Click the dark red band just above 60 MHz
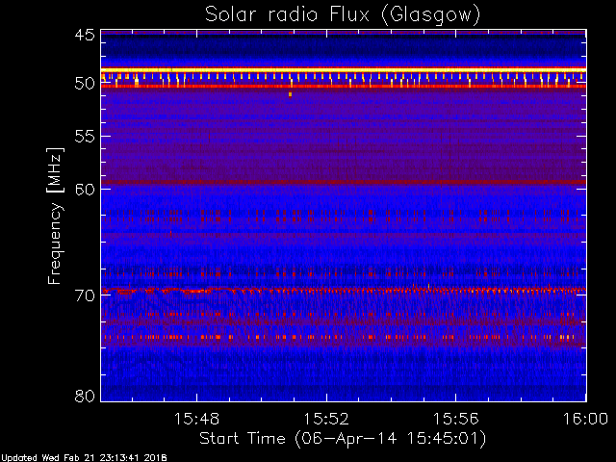Viewport: 616px width, 462px height. [344, 182]
